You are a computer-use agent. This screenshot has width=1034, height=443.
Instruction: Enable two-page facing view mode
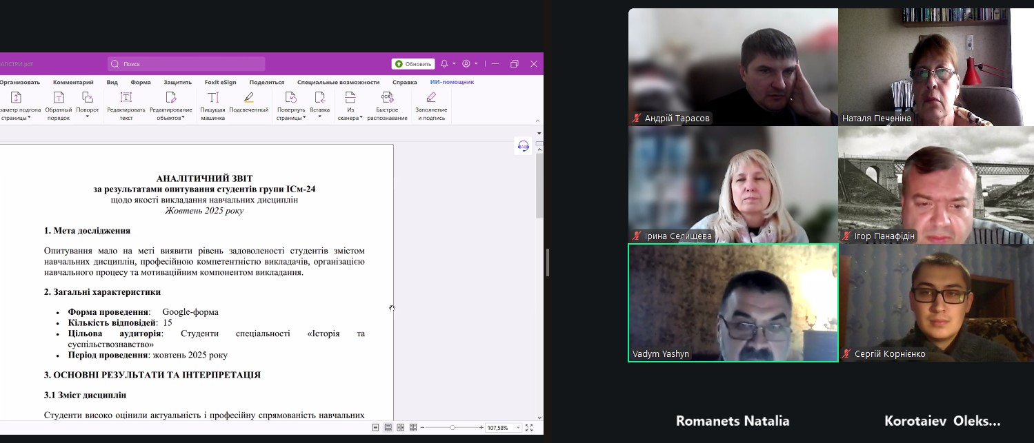pyautogui.click(x=400, y=428)
